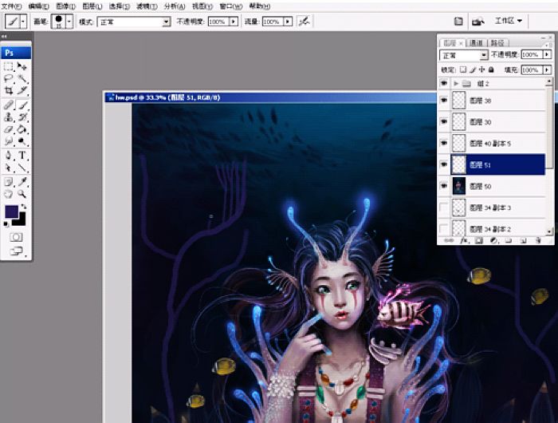The height and width of the screenshot is (423, 558).
Task: Switch to the 通道 tab
Action: [x=476, y=43]
